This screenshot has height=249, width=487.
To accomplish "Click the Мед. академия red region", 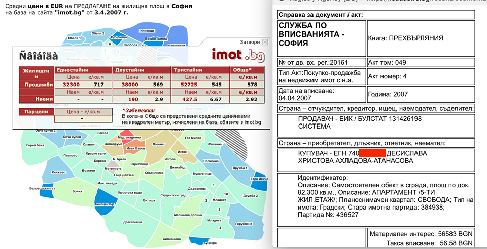I will tap(129, 138).
